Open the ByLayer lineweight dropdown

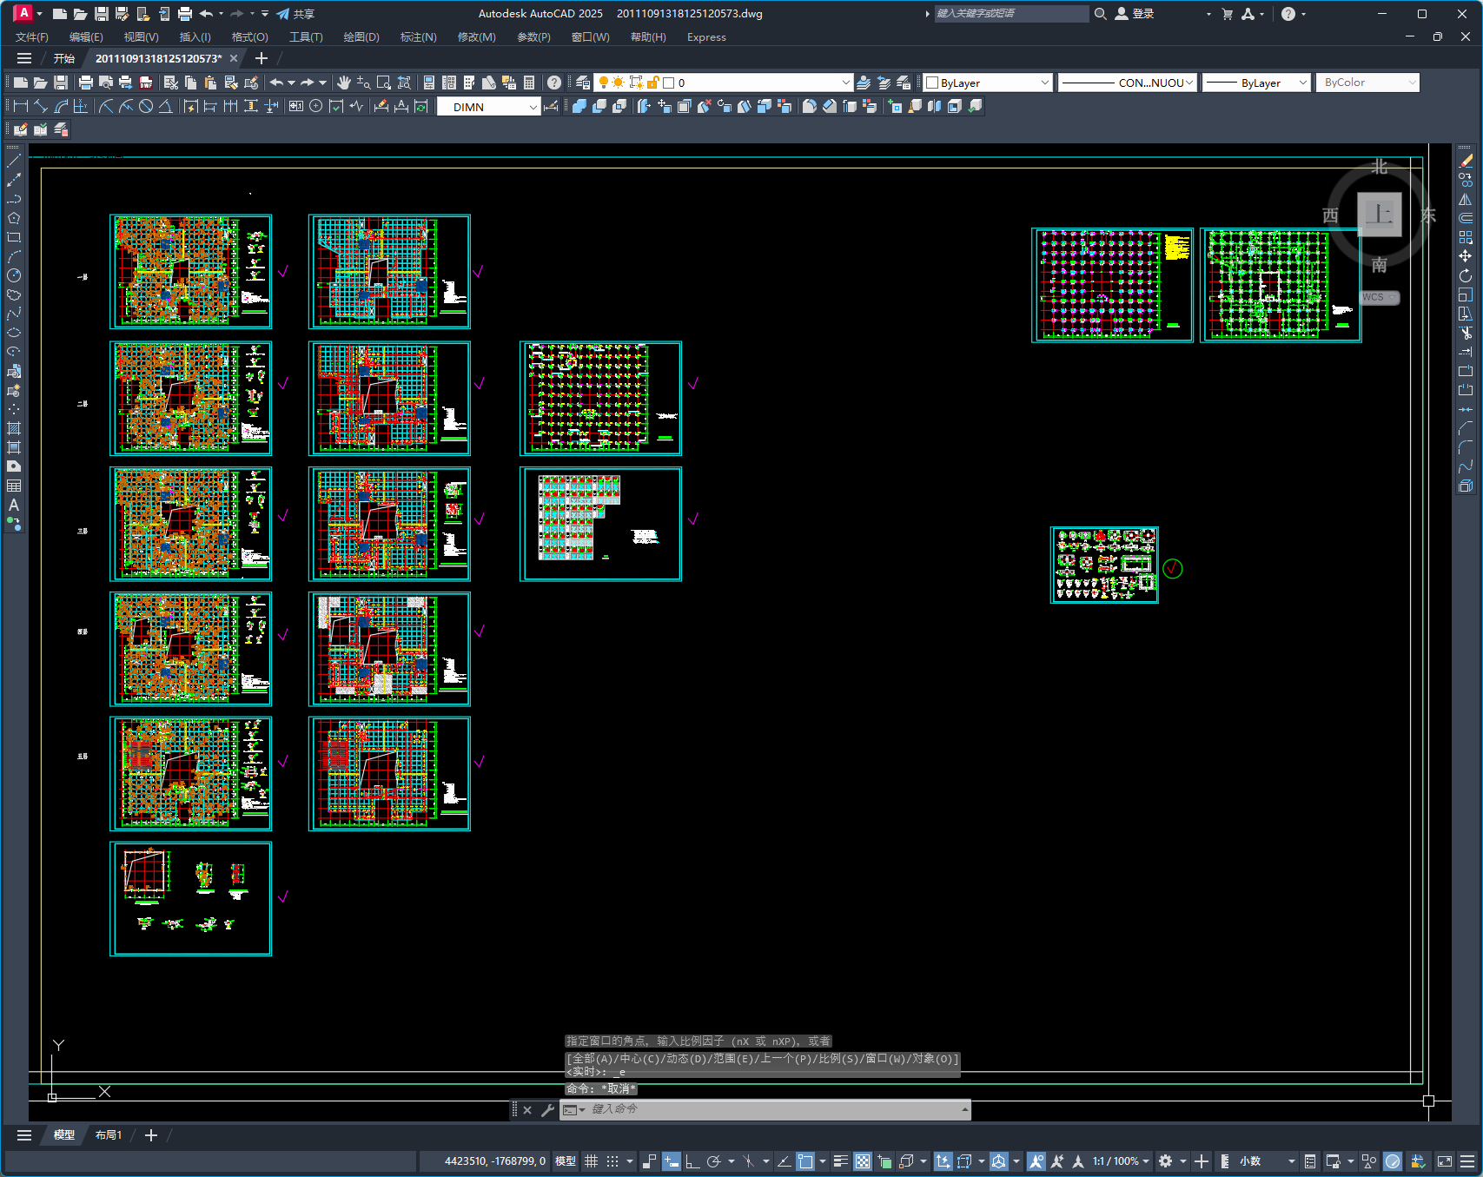(1256, 83)
